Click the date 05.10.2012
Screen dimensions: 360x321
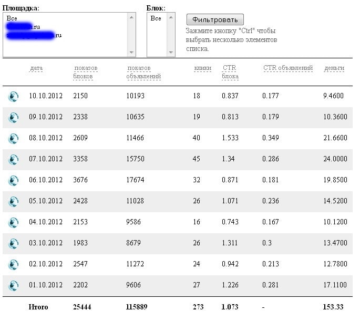click(46, 201)
